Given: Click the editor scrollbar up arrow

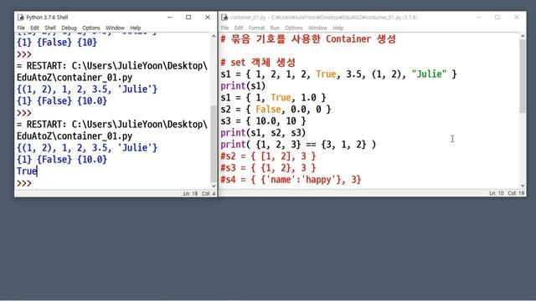Looking at the screenshot, I should 523,36.
